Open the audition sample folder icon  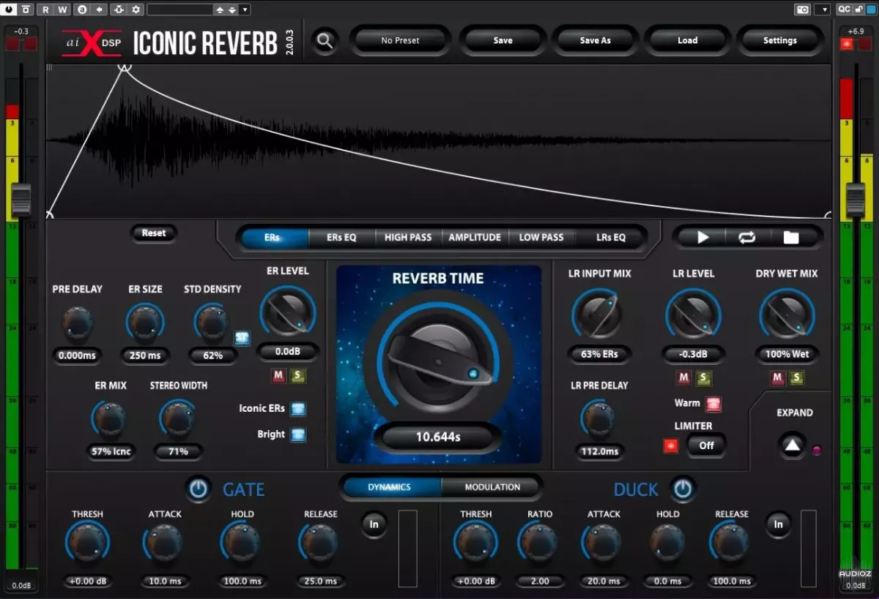tap(791, 237)
